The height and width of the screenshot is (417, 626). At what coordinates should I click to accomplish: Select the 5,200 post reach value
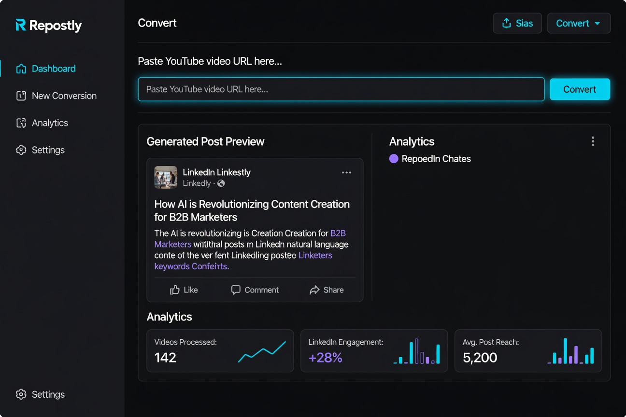tap(480, 358)
